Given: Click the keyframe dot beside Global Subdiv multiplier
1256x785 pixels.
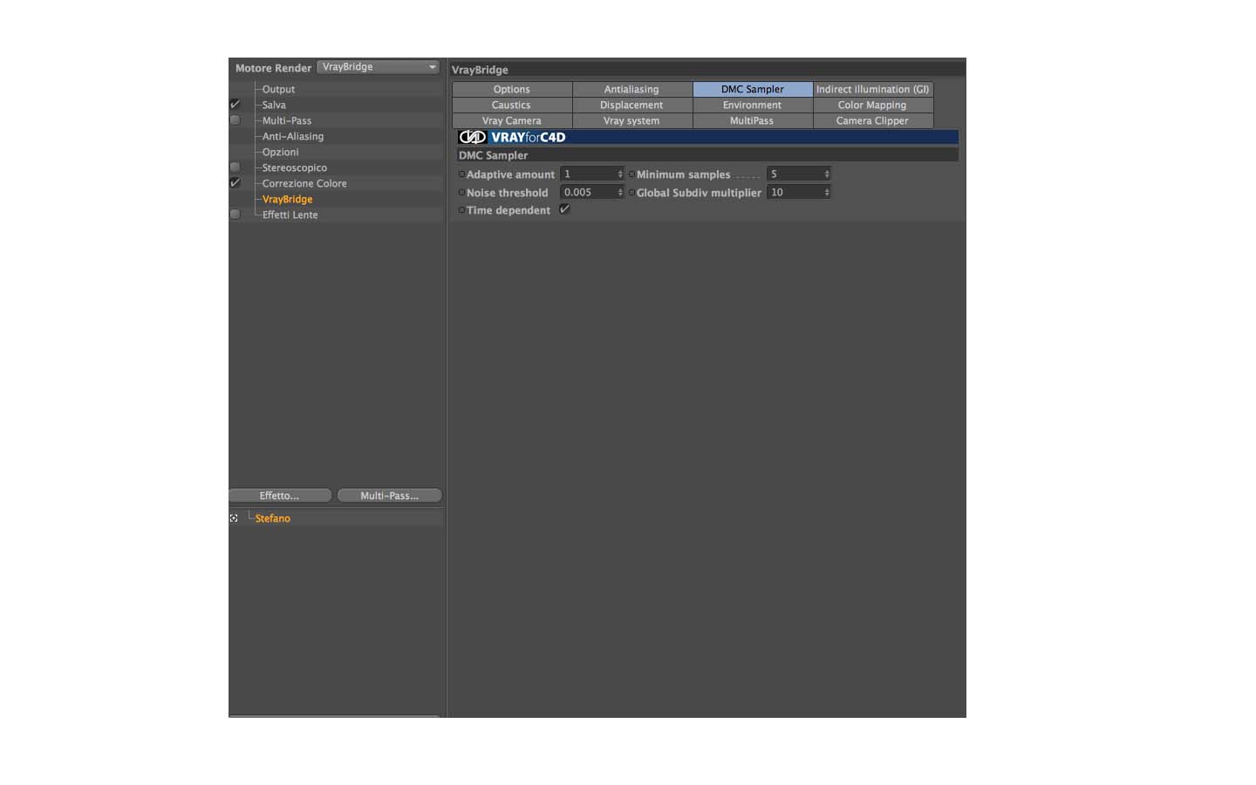Looking at the screenshot, I should 631,193.
